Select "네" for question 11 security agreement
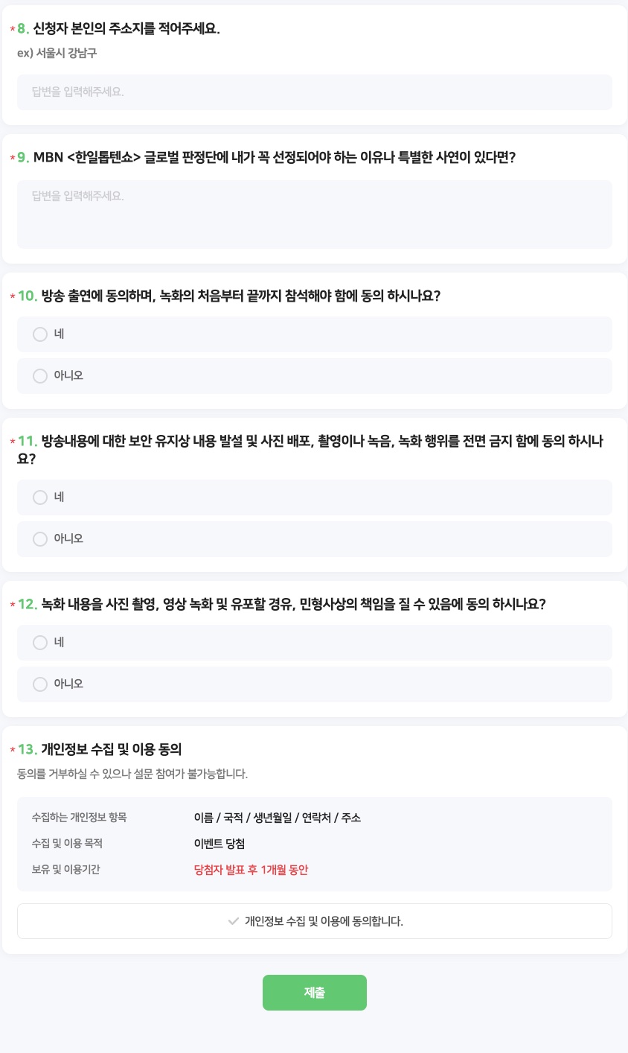 [314, 497]
